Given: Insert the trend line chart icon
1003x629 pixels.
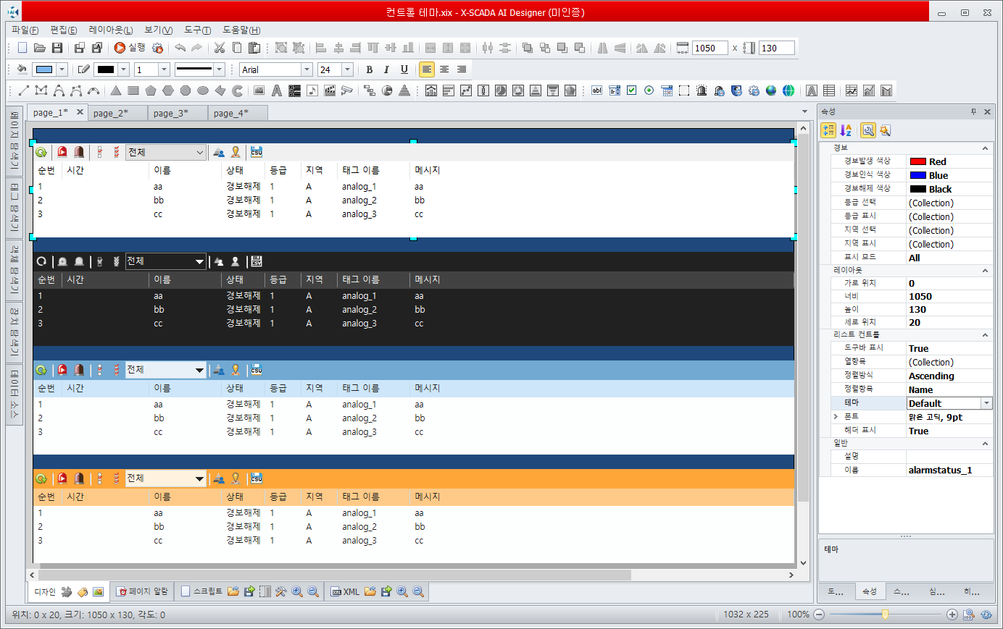Looking at the screenshot, I should click(852, 90).
